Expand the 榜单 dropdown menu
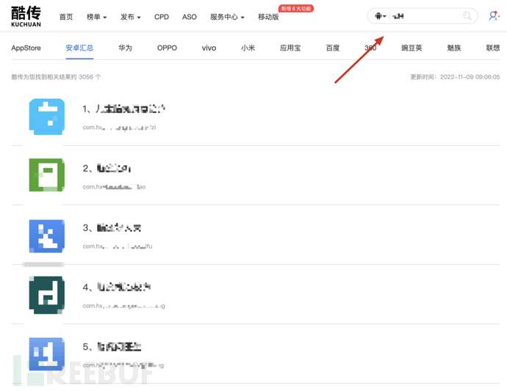The height and width of the screenshot is (391, 507). point(96,17)
